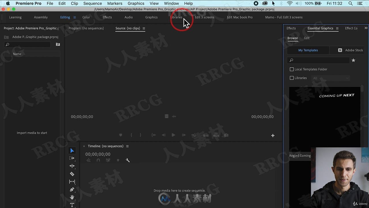Image resolution: width=369 pixels, height=208 pixels.
Task: Open the Editing workspace menu
Action: click(x=75, y=17)
